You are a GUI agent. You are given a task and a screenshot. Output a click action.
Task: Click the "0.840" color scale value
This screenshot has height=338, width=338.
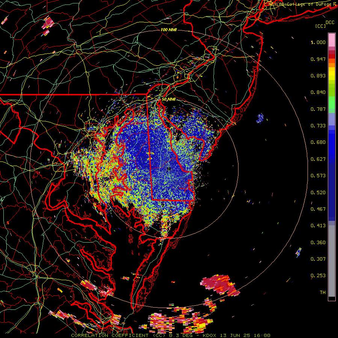coord(318,92)
